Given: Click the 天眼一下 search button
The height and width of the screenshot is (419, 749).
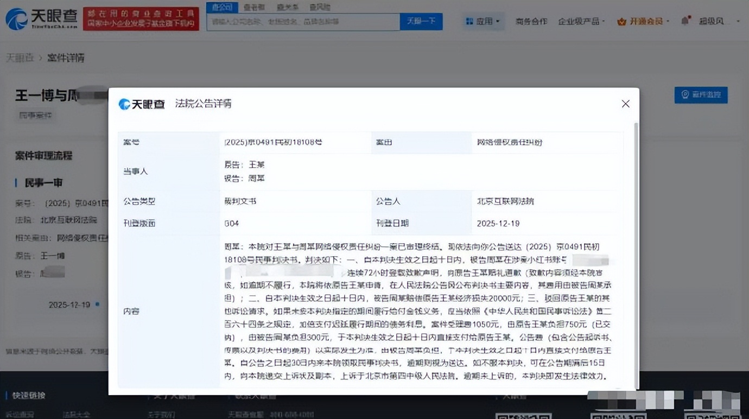Looking at the screenshot, I should [421, 22].
